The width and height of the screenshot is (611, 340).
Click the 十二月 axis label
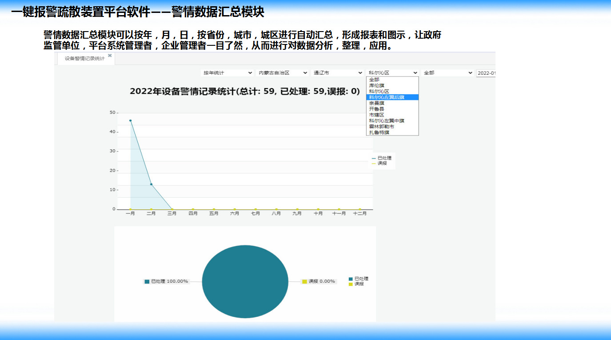coord(360,213)
